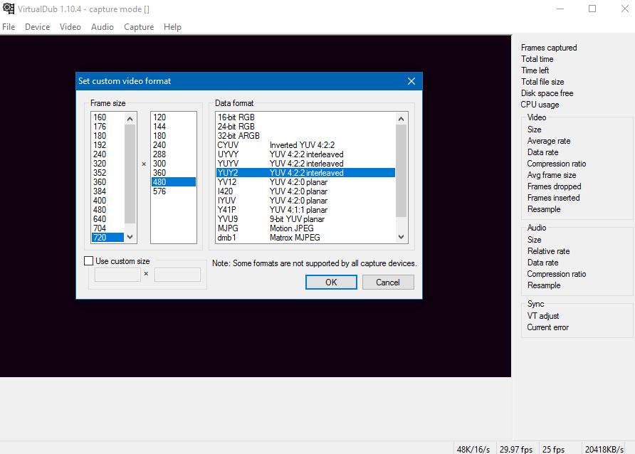Enable the Use custom size checkbox
Viewport: 635px width, 454px height.
click(89, 261)
